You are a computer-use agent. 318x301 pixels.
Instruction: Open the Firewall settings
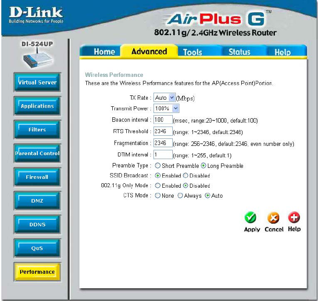tap(37, 177)
